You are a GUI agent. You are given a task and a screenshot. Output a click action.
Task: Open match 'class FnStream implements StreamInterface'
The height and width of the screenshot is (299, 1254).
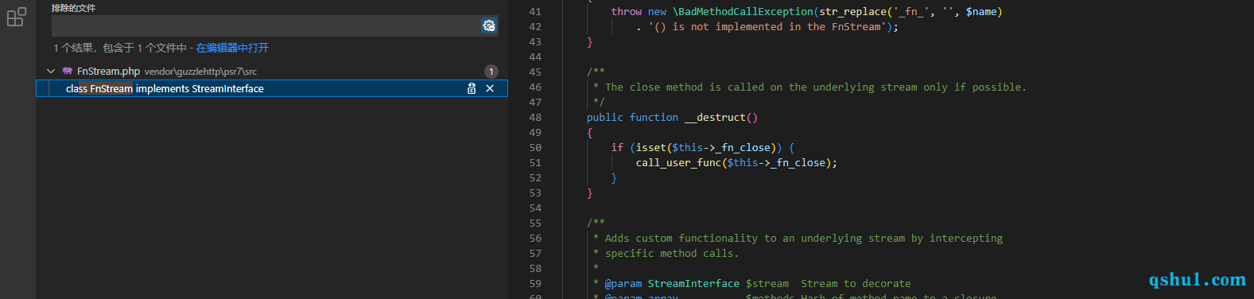point(165,89)
